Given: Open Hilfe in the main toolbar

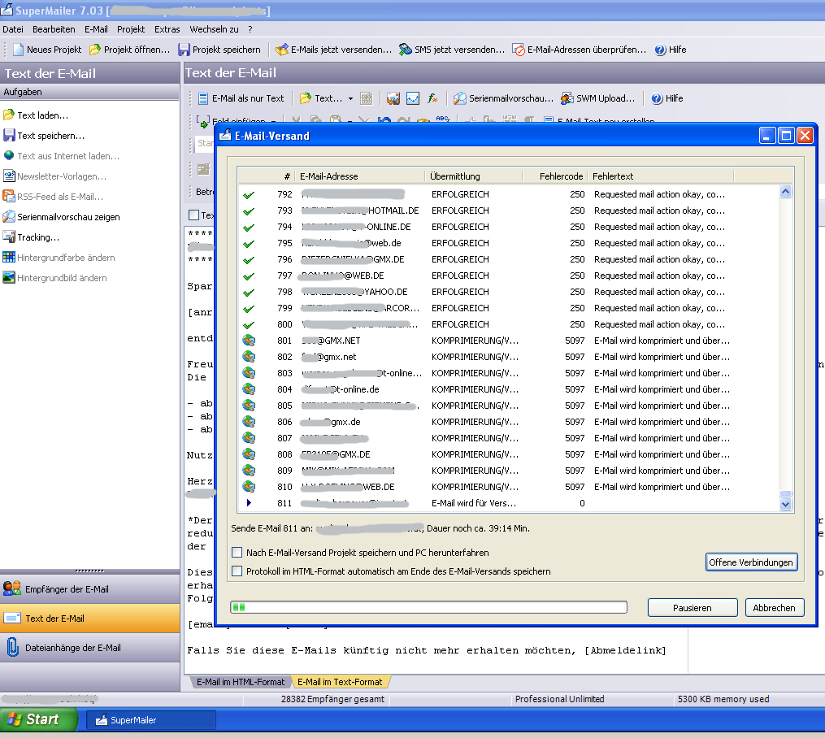Looking at the screenshot, I should 671,50.
